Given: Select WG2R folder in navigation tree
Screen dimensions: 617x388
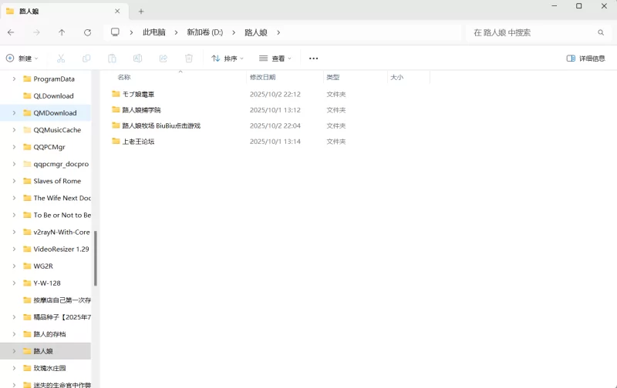Looking at the screenshot, I should pos(43,266).
